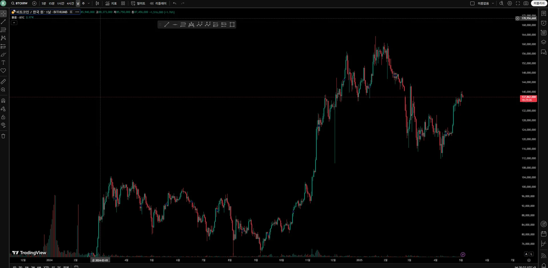Screen dimensions: 548x268
Task: Open the 이름없음 layout name dropdown
Action: [486, 3]
